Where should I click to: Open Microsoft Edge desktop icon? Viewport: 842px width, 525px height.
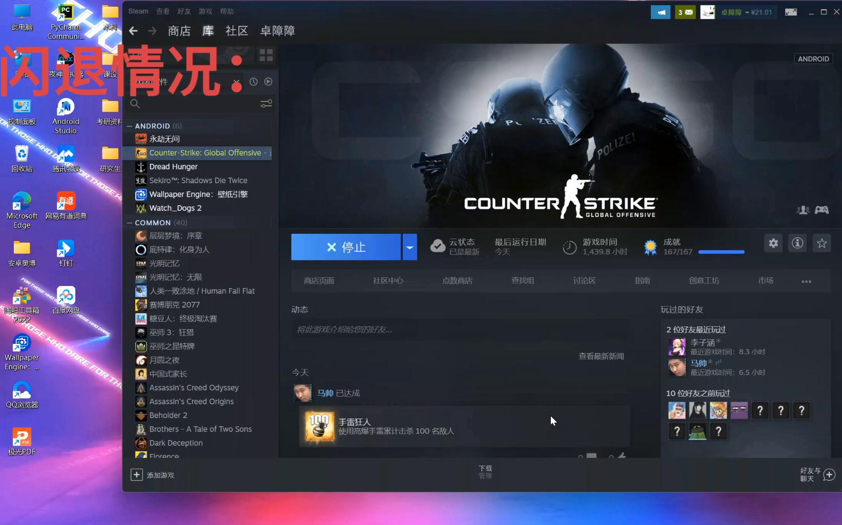22,210
